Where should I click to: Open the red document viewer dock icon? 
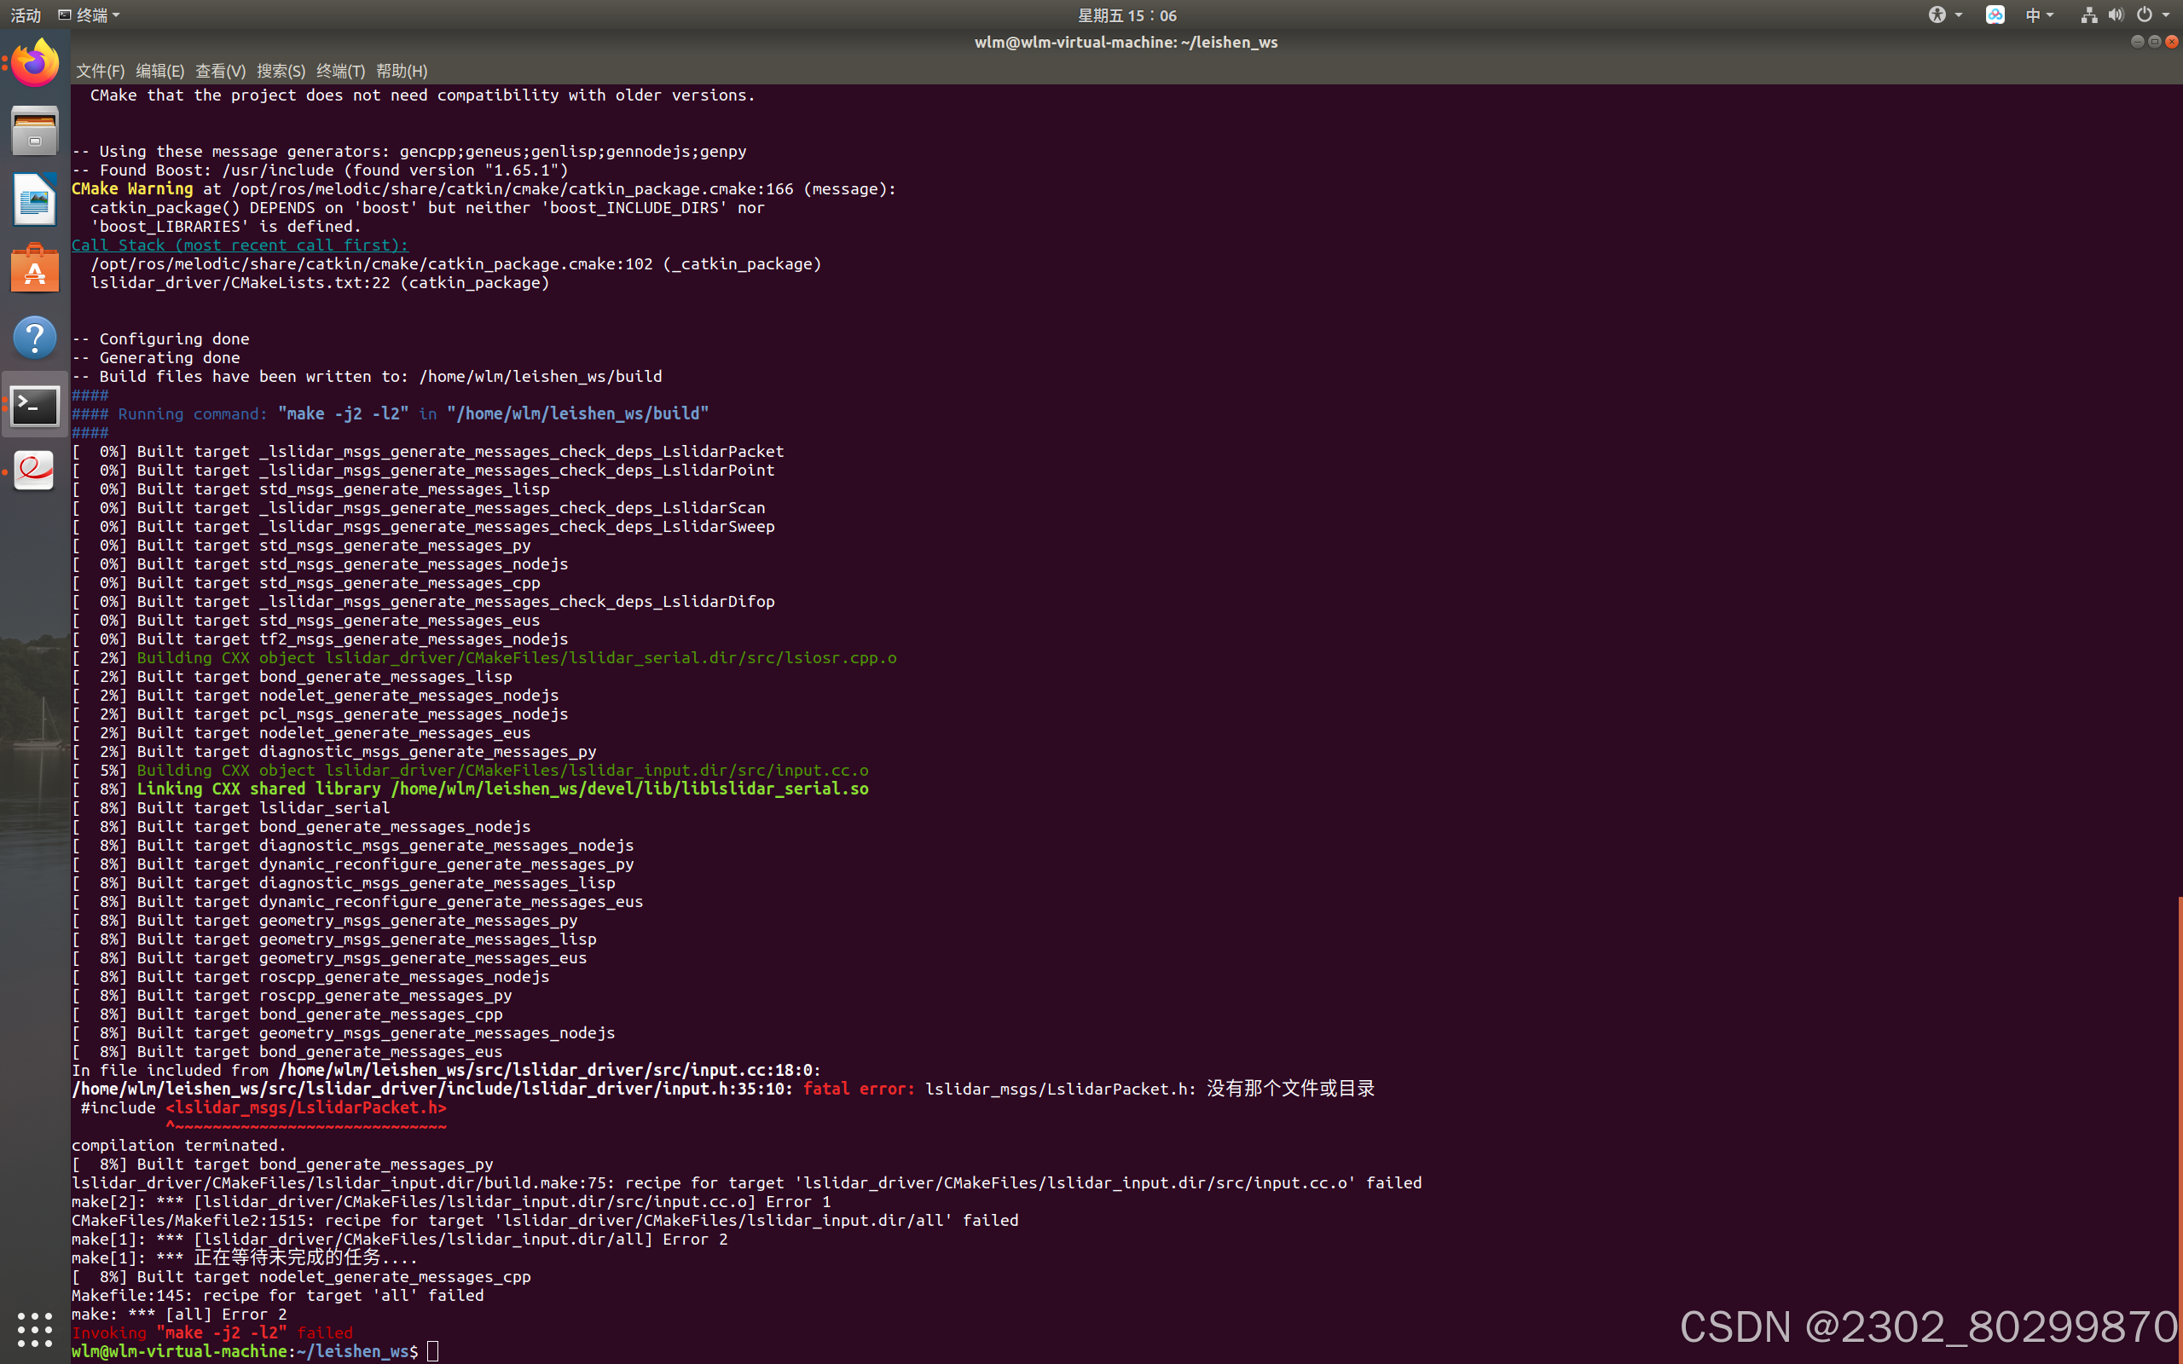pos(34,471)
